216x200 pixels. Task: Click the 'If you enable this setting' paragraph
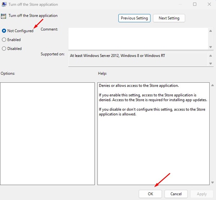(x=153, y=97)
